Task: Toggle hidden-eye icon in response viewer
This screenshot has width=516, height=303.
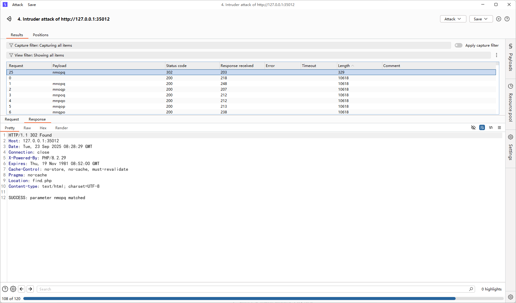Action: (x=473, y=127)
